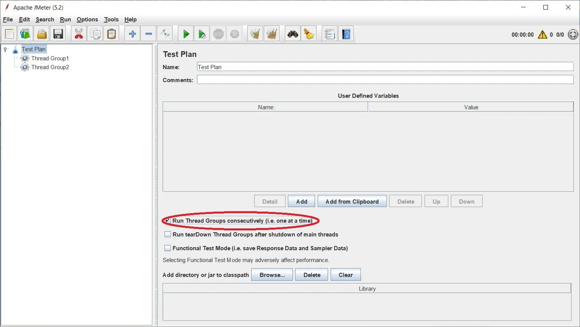580x327 pixels.
Task: Click the Detail button
Action: point(270,201)
